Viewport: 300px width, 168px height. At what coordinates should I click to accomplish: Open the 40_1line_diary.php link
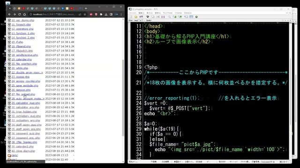click(x=23, y=151)
